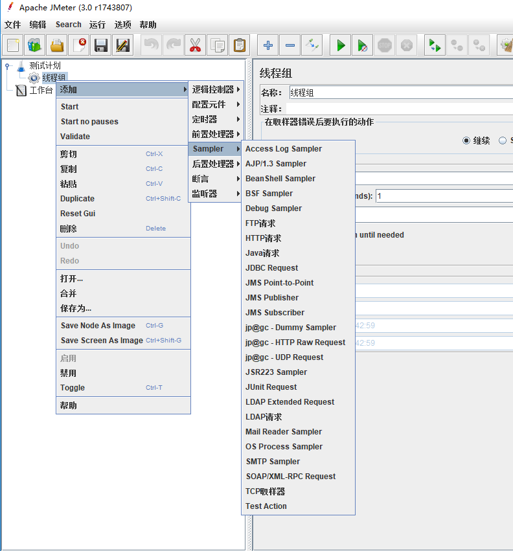Click the Cut scissors icon
513x551 pixels.
[196, 45]
